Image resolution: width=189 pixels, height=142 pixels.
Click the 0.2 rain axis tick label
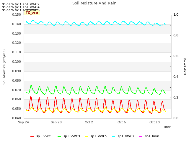point(176,97)
